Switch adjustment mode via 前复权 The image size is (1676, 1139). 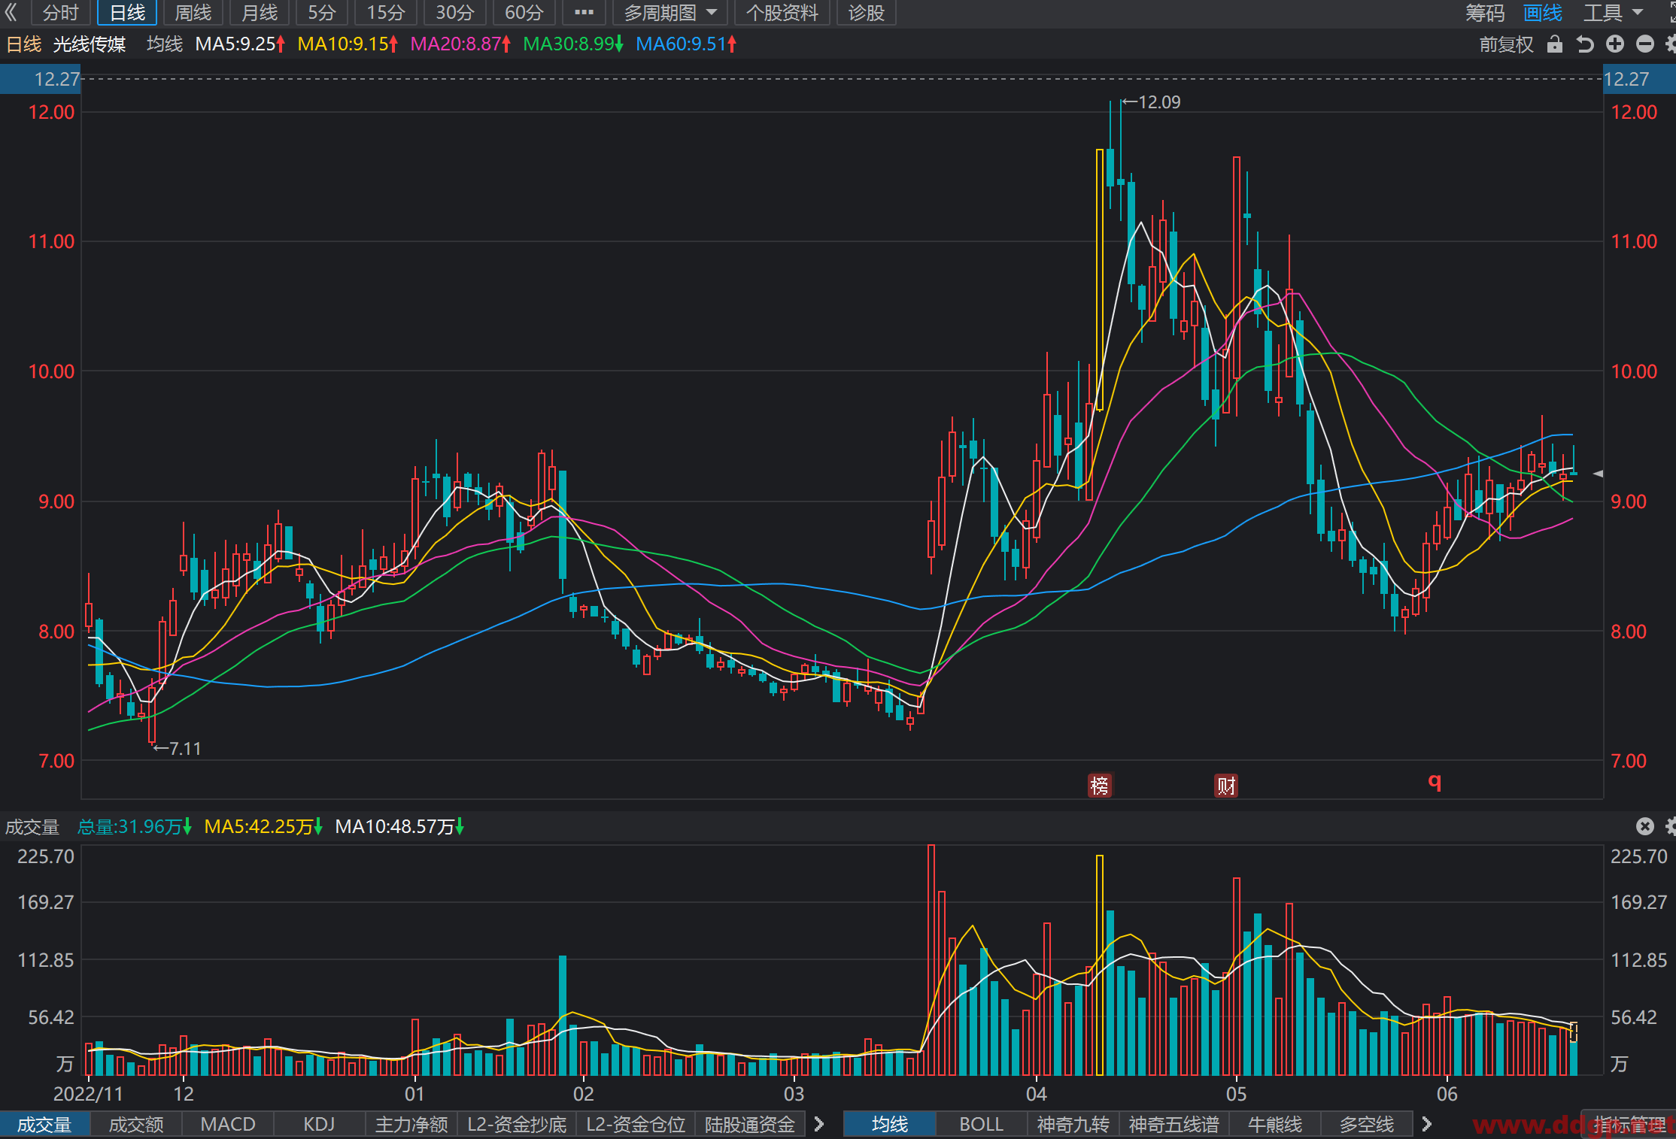[1506, 44]
